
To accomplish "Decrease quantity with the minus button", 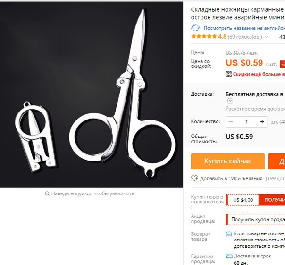I will click(x=231, y=122).
